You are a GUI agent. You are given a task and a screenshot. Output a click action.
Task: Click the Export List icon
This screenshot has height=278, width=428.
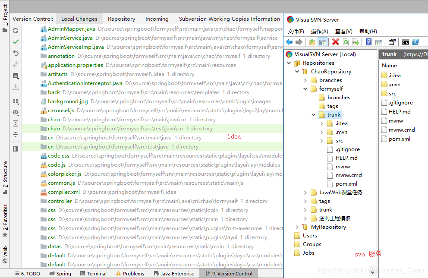coord(356,42)
